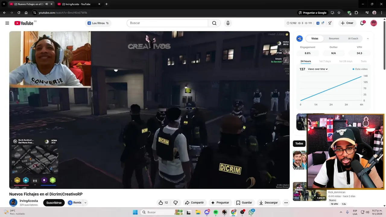Click the vidIQ blue logo in header

(x=318, y=23)
